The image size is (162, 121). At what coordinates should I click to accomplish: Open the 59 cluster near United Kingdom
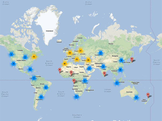(x=70, y=53)
